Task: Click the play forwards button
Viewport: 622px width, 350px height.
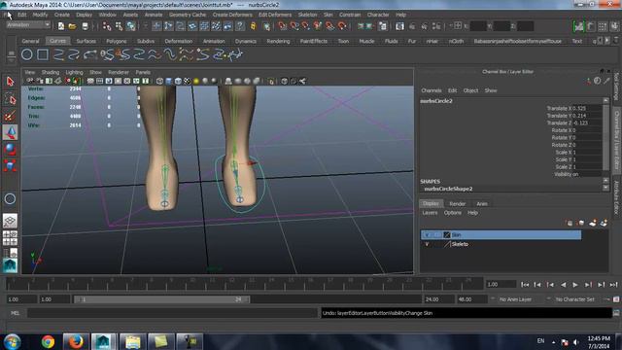Action: (575, 285)
